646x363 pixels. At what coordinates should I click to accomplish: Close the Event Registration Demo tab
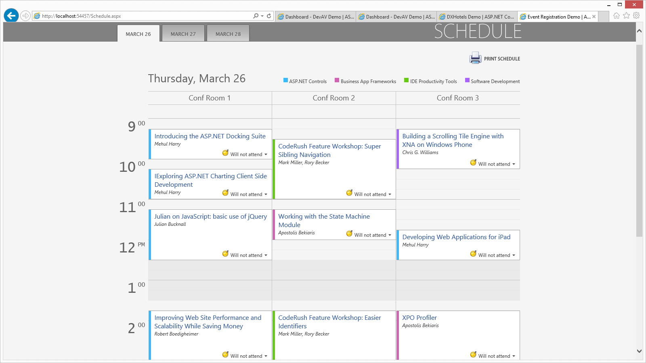(594, 17)
